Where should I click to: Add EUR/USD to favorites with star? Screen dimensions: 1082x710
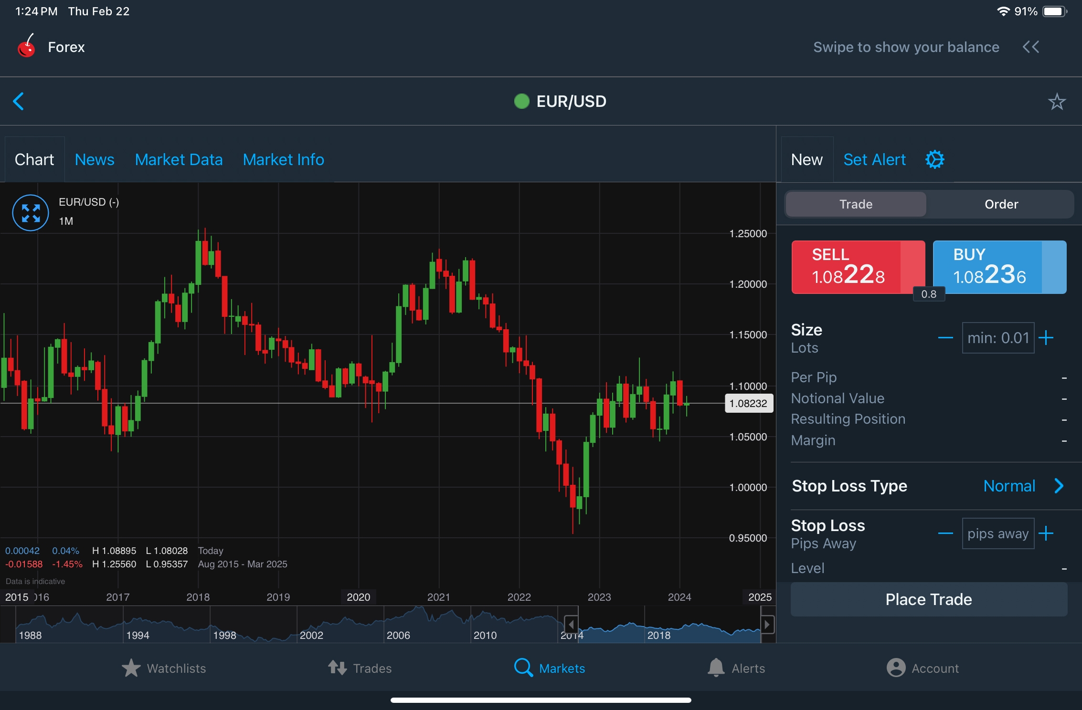(1057, 101)
